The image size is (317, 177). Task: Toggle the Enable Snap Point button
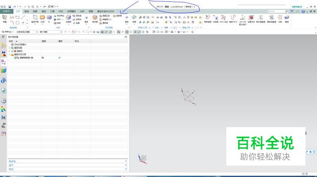102,32
